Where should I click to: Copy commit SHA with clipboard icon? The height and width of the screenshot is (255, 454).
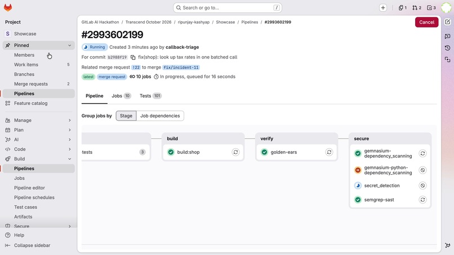click(x=133, y=57)
